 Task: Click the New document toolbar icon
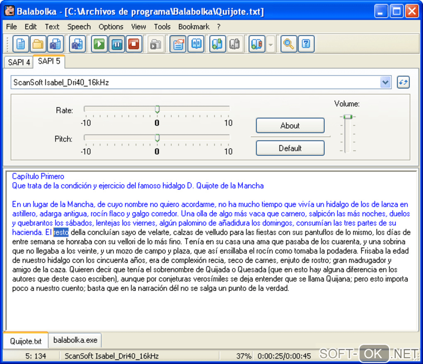point(20,44)
